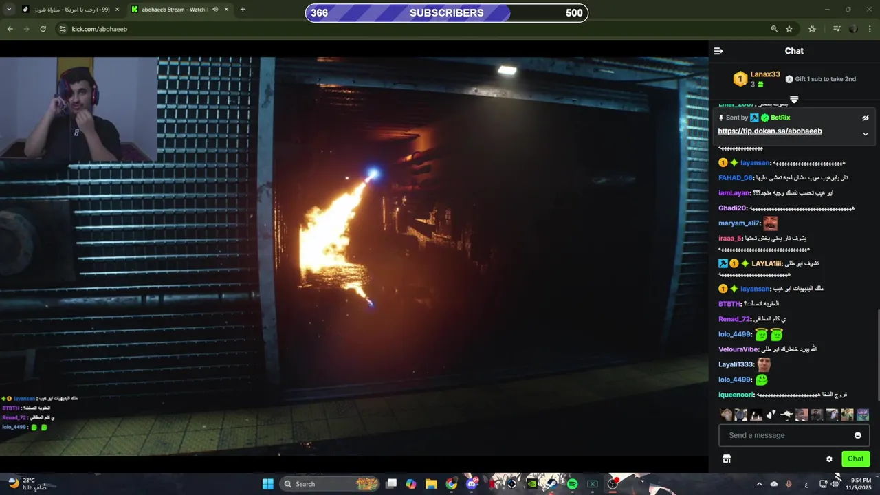
Task: Hide the pinned BotRix message with the eye icon
Action: pos(866,118)
